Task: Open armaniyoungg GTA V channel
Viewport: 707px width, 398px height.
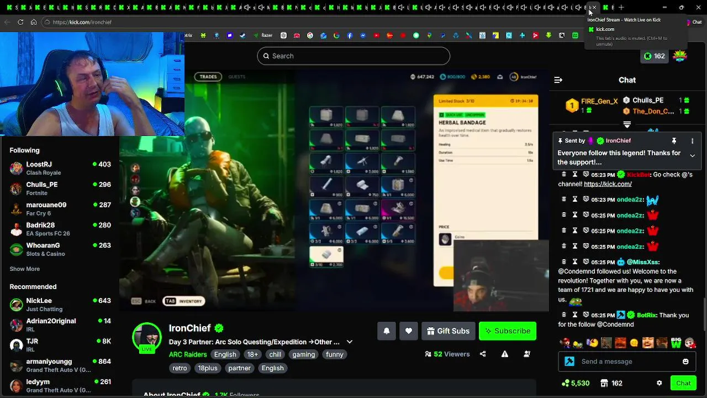Action: [x=60, y=365]
